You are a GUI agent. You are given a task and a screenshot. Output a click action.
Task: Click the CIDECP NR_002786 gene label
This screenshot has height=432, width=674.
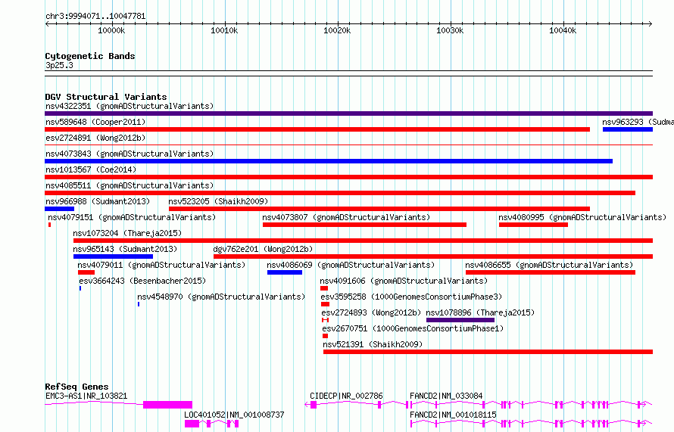pyautogui.click(x=346, y=396)
